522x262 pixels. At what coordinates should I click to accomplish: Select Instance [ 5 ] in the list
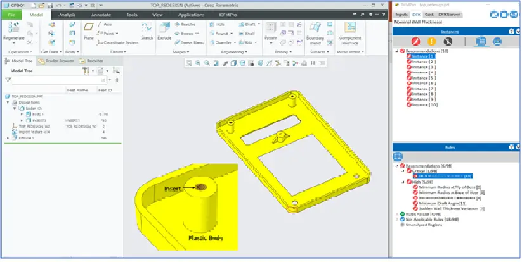421,78
